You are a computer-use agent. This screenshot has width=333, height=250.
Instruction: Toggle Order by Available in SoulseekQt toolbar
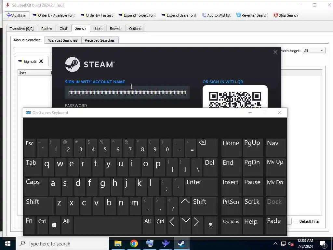(54, 15)
